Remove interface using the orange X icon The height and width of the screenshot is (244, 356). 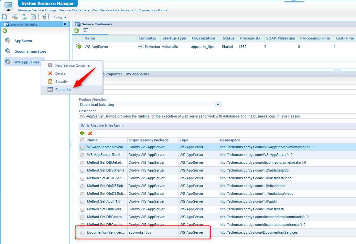click(90, 133)
